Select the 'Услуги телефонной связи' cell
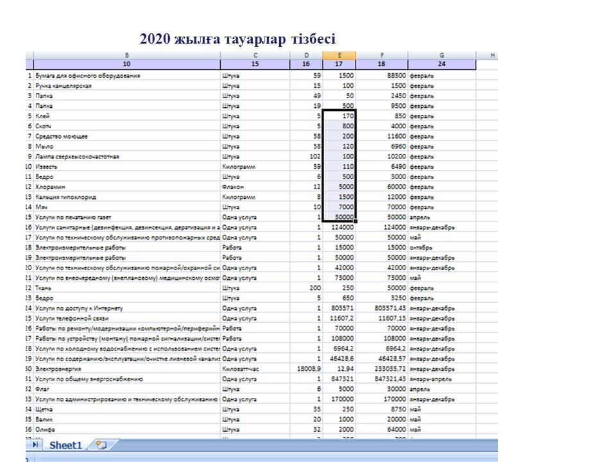Viewport: 616px width, 462px height. 127,318
